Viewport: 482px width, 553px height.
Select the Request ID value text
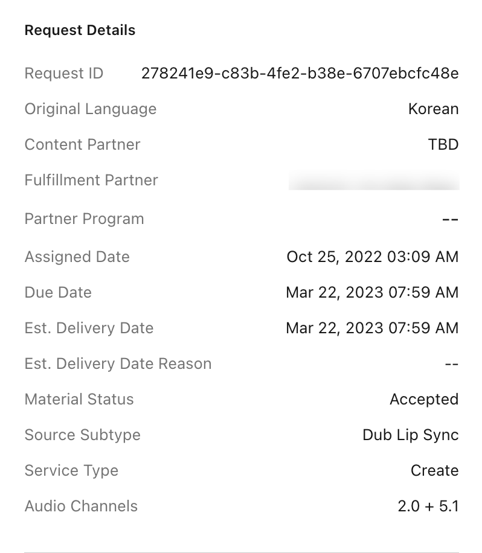coord(300,74)
